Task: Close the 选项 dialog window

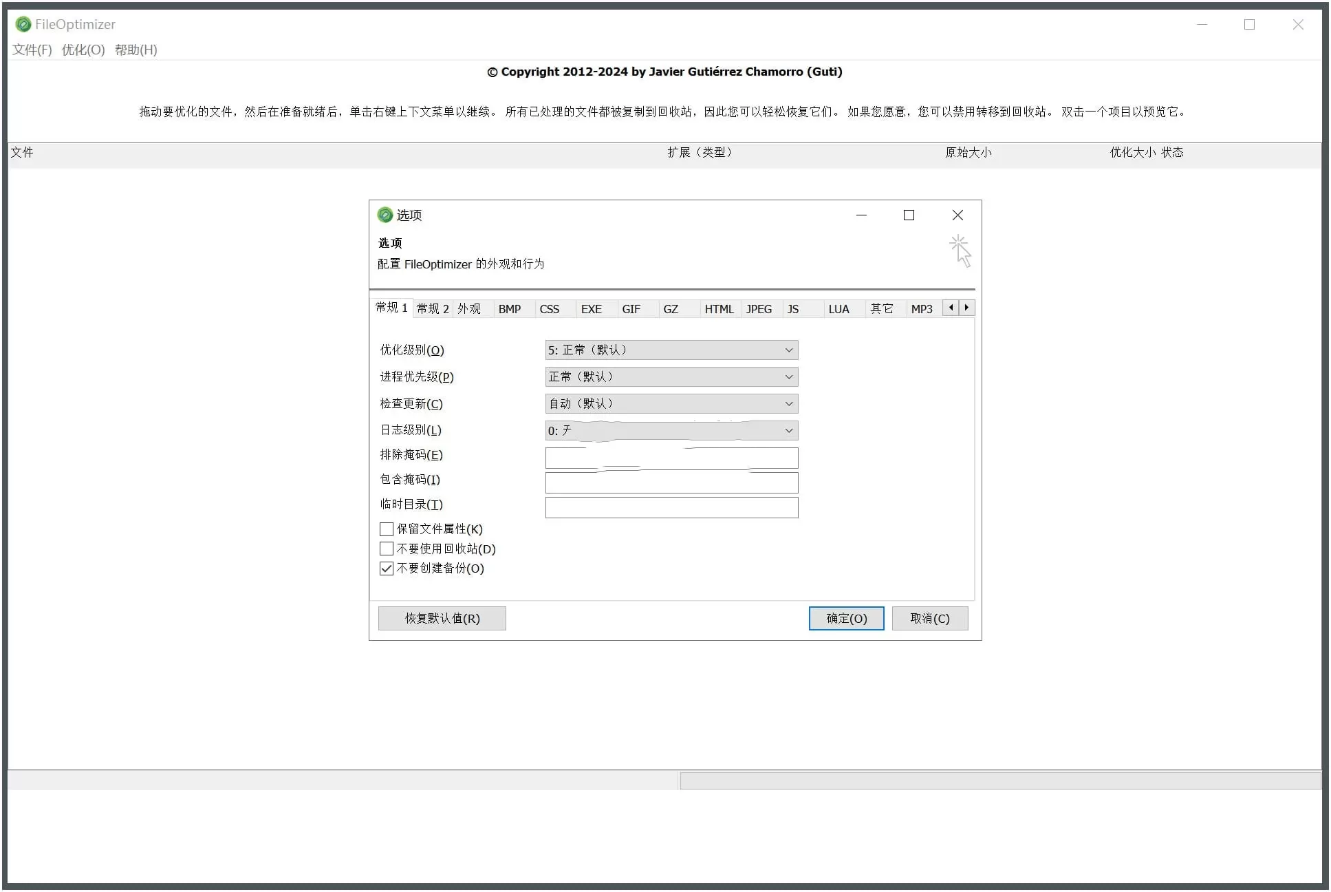Action: click(x=957, y=215)
